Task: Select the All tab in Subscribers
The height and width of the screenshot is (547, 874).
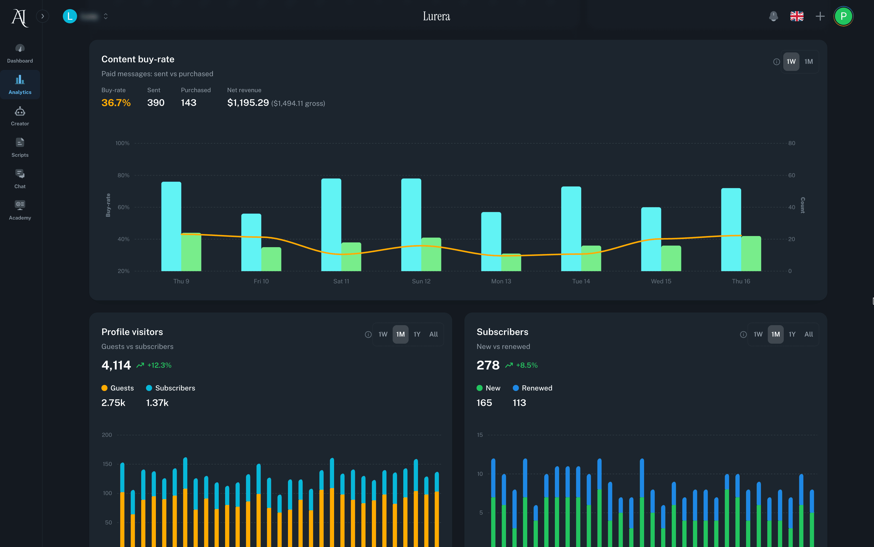Action: pyautogui.click(x=808, y=334)
